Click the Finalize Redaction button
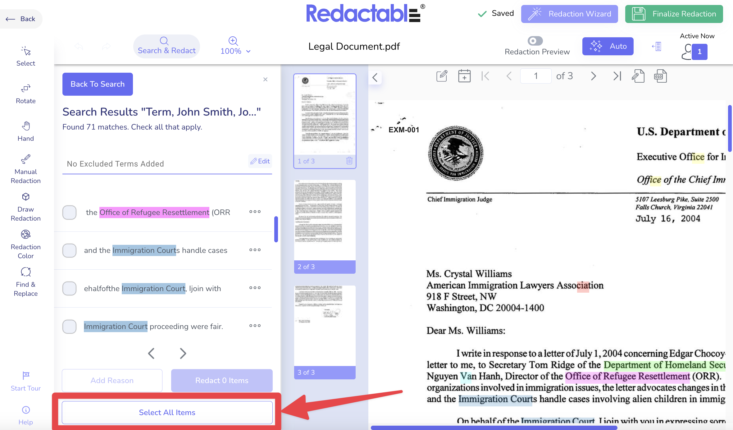733x430 pixels. click(674, 14)
